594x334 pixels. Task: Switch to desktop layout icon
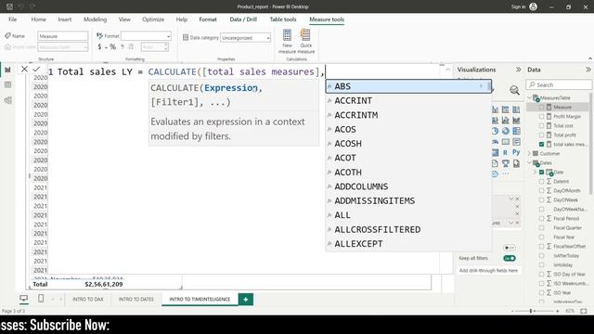[23, 299]
